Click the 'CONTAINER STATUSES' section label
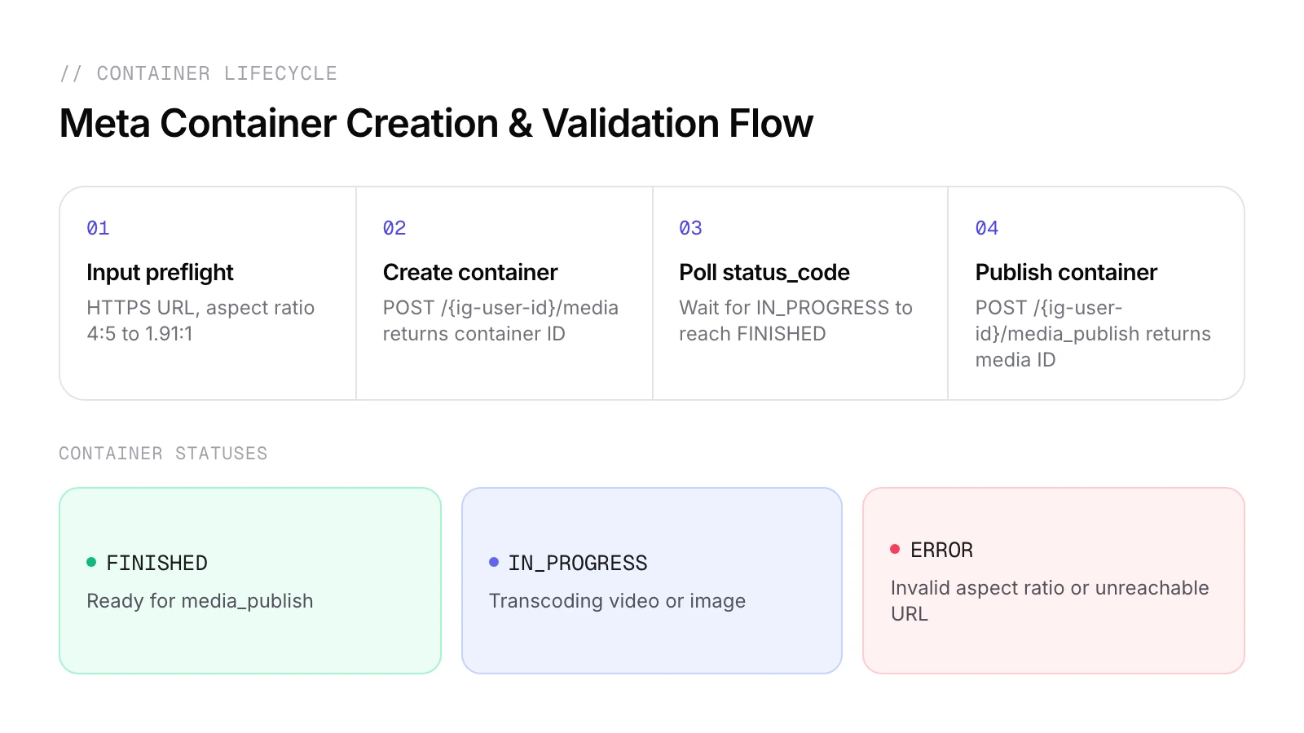The image size is (1304, 733). tap(163, 454)
